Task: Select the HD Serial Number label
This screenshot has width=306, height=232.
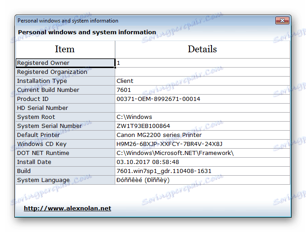Action: click(x=65, y=108)
